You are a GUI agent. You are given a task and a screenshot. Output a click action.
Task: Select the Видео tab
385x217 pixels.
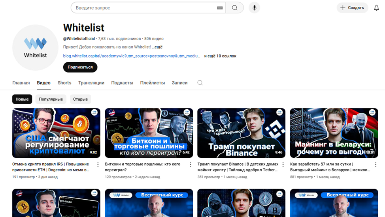click(x=44, y=83)
